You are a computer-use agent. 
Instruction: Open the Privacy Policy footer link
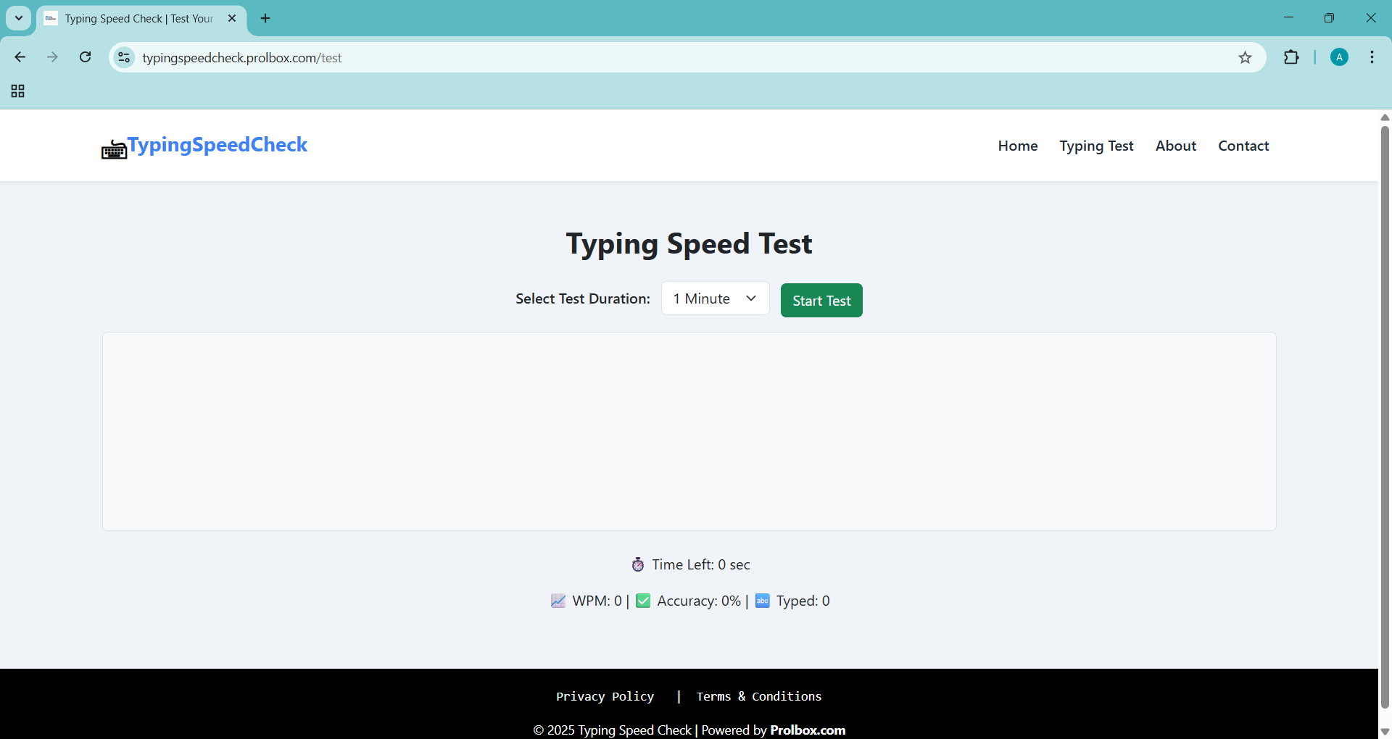605,696
